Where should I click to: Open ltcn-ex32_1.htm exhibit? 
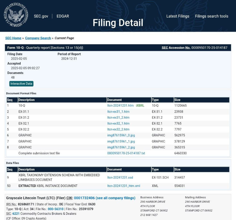coord(118,123)
